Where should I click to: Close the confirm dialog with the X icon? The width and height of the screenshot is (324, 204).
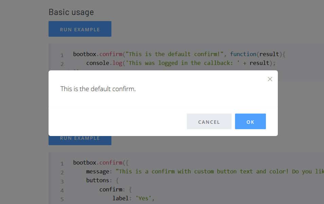tap(270, 79)
